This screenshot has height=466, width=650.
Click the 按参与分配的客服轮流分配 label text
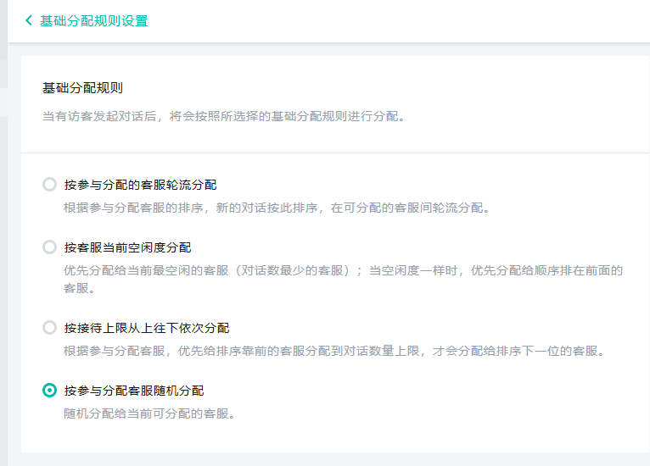tap(140, 185)
